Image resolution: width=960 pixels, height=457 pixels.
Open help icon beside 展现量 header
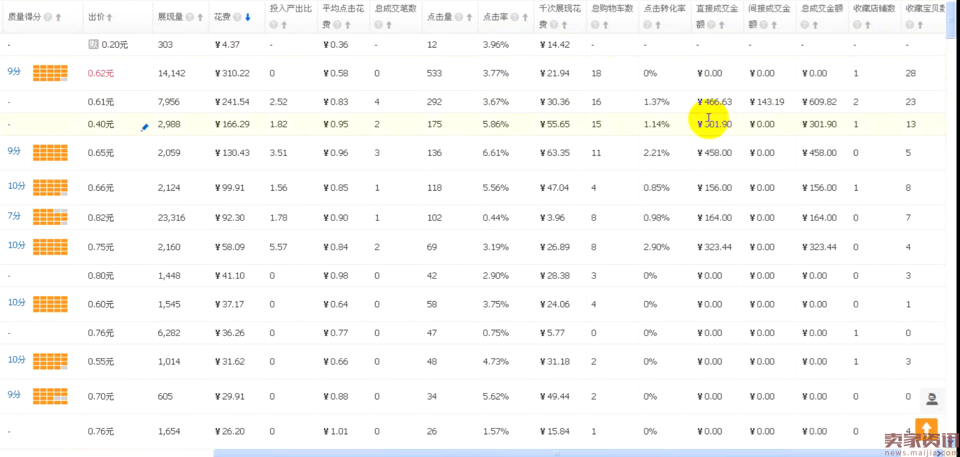point(190,17)
